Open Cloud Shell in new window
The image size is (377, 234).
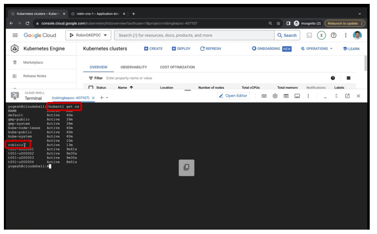[347, 96]
